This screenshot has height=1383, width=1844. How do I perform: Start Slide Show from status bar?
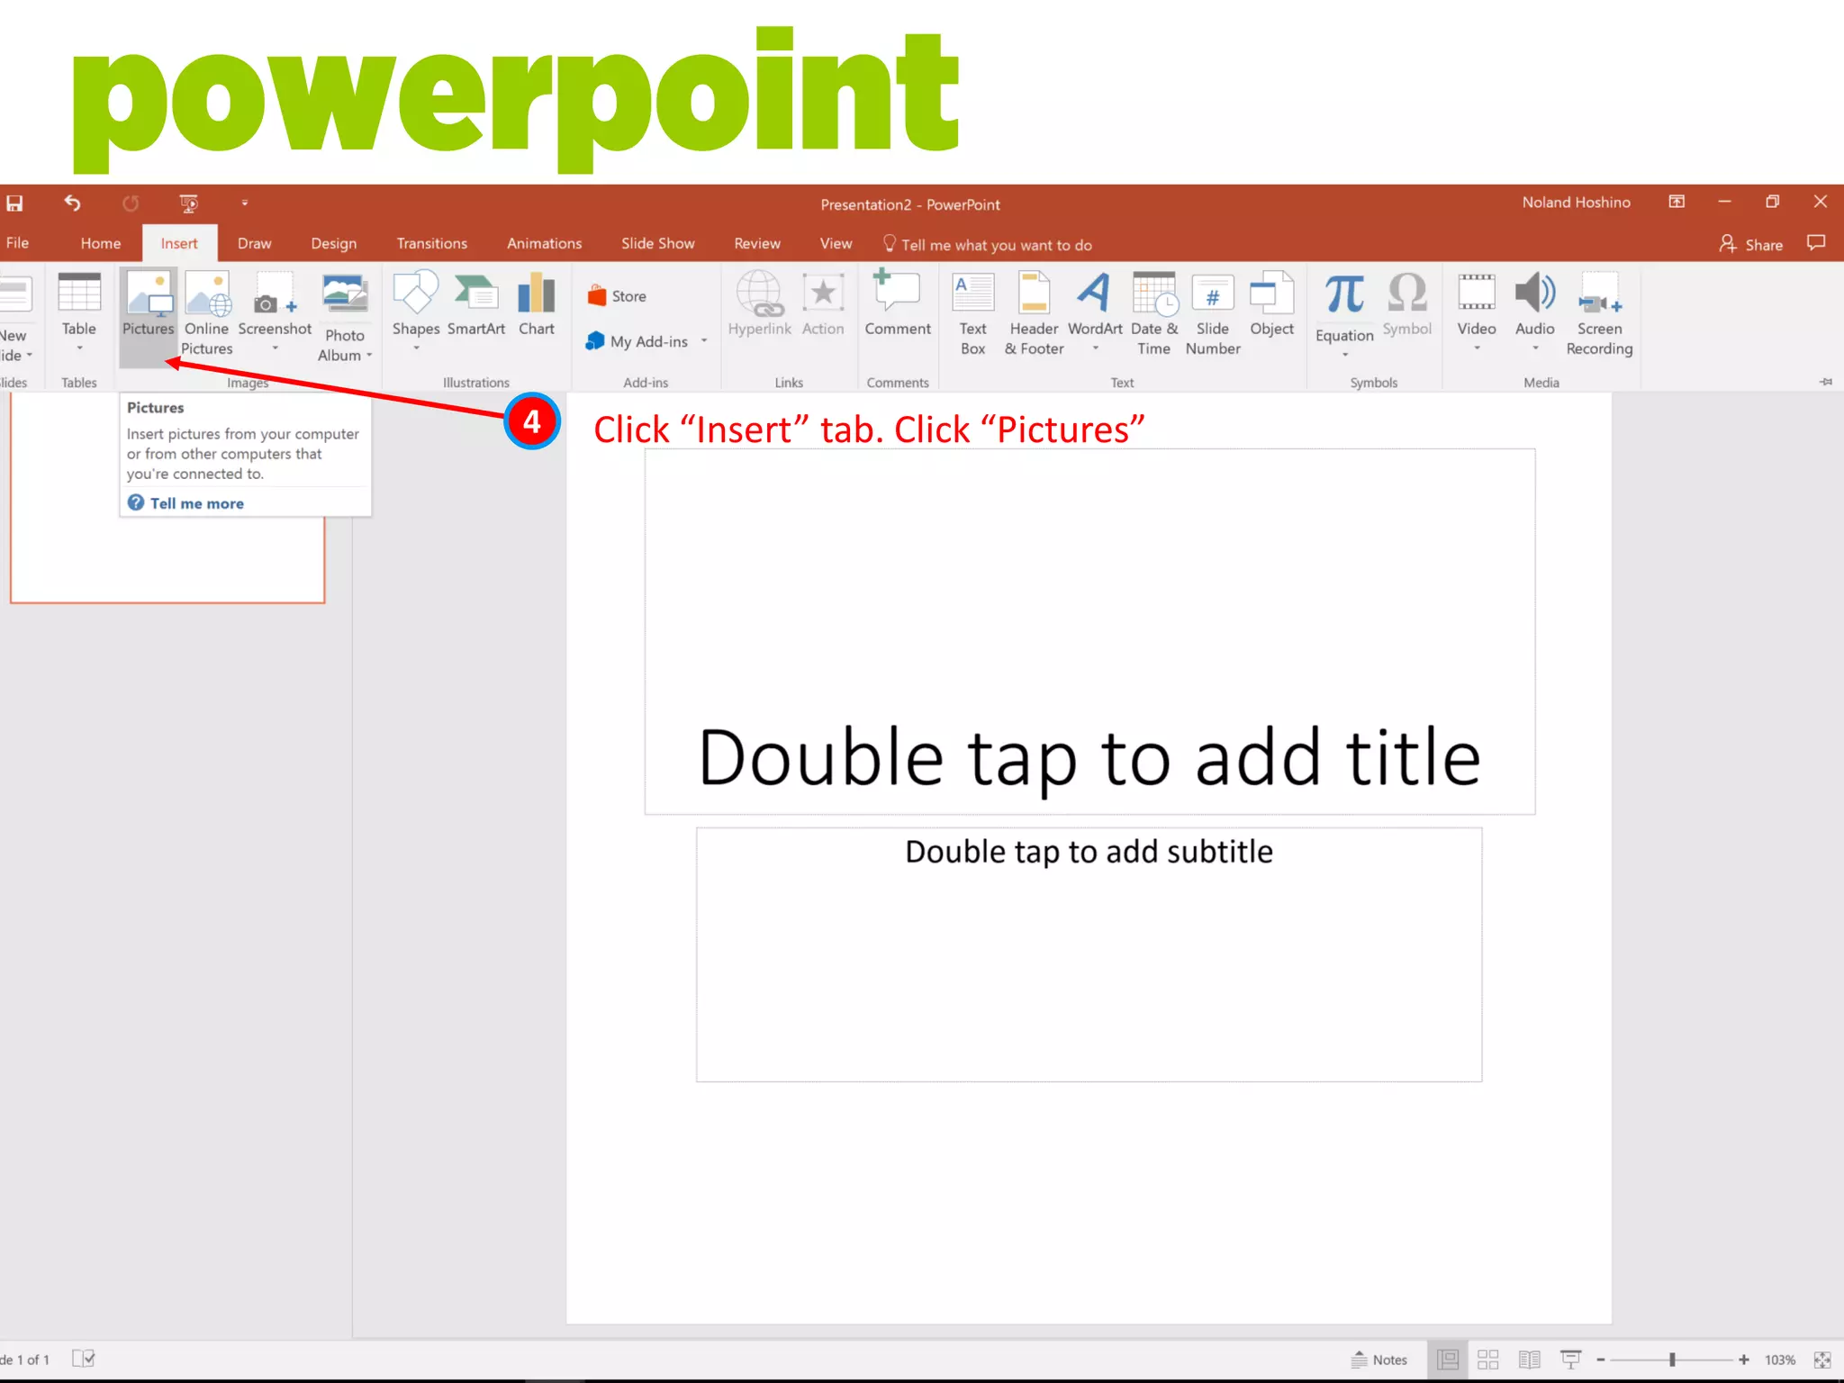tap(1571, 1360)
